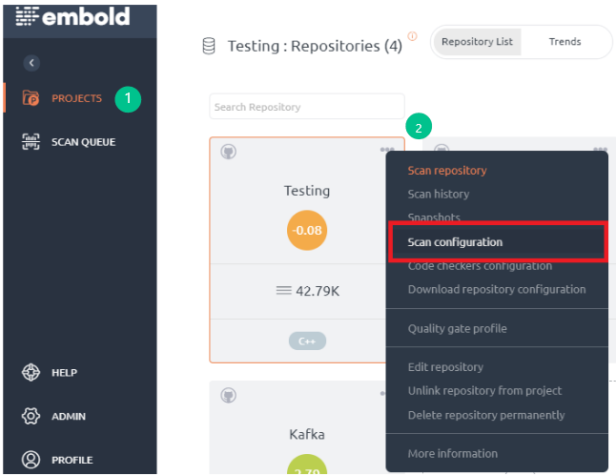Image resolution: width=616 pixels, height=475 pixels.
Task: Open the Projects section icon
Action: pos(31,98)
